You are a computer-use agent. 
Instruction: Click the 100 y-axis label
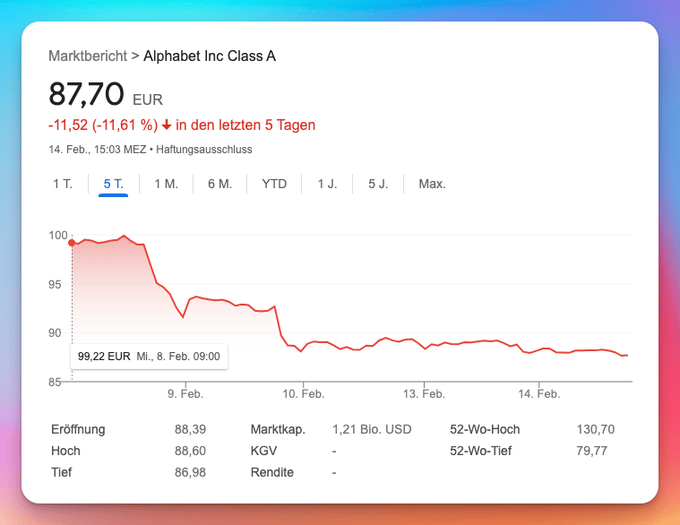[58, 236]
